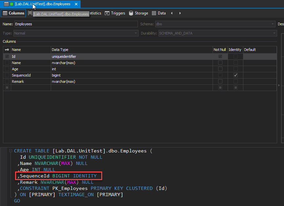The image size is (284, 206).
Task: Enable Not Null for Name column
Action: [x=220, y=63]
